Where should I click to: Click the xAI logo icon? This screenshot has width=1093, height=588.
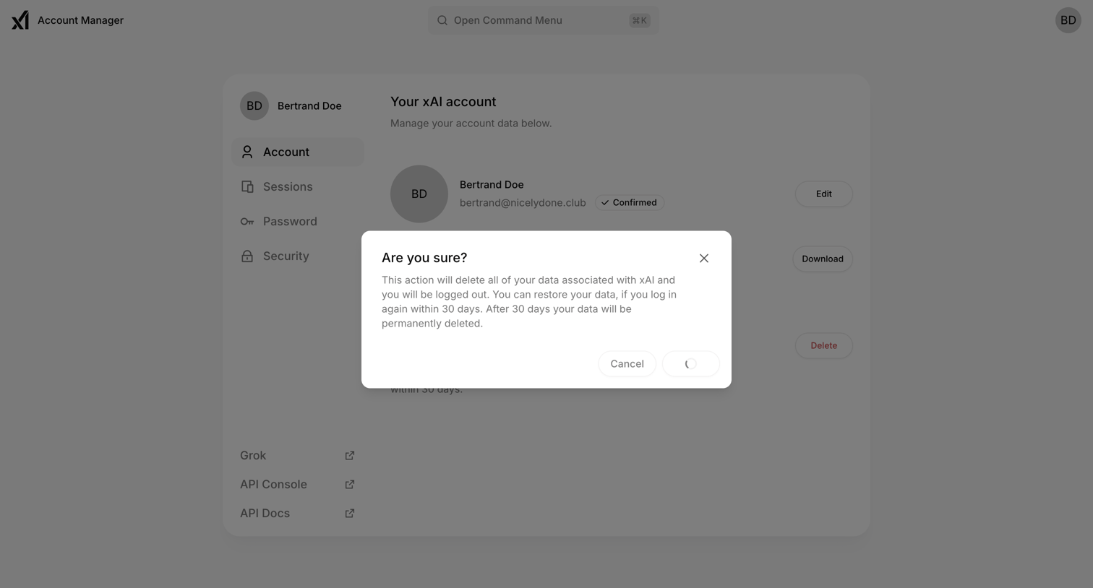(20, 20)
